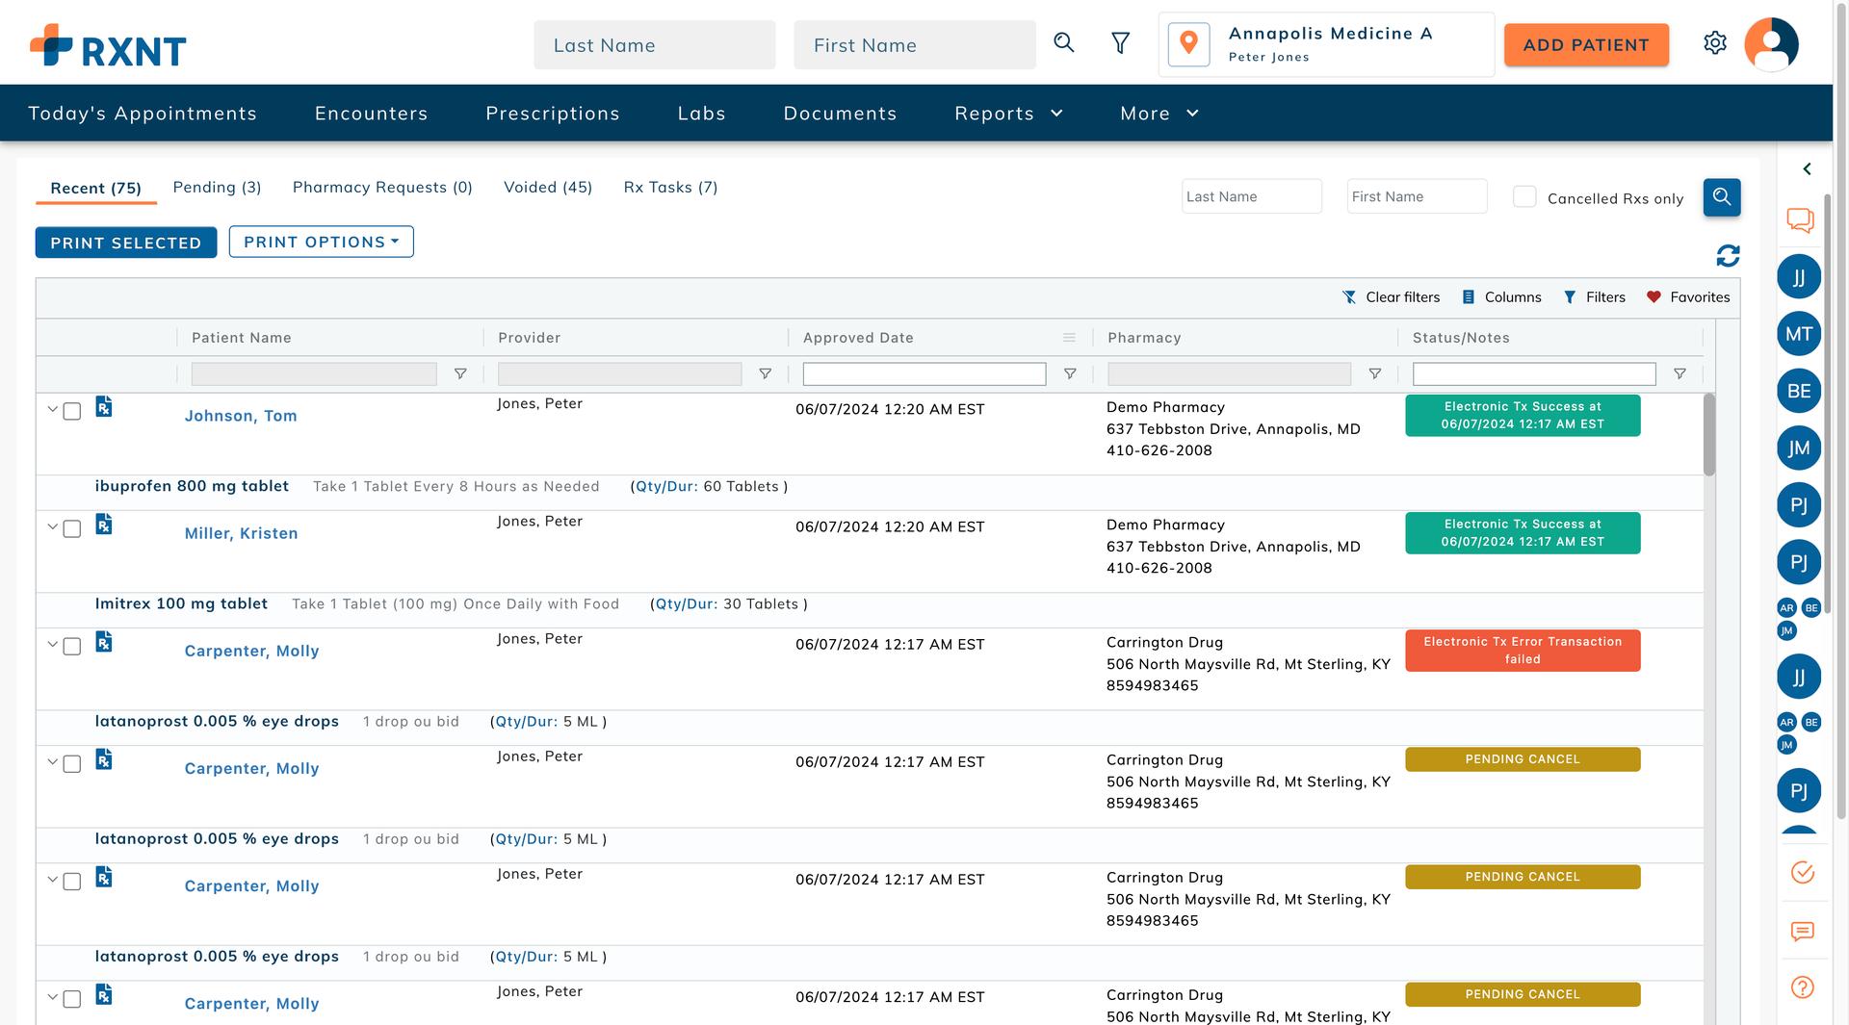Click the location pin icon
This screenshot has width=1849, height=1025.
[x=1188, y=44]
